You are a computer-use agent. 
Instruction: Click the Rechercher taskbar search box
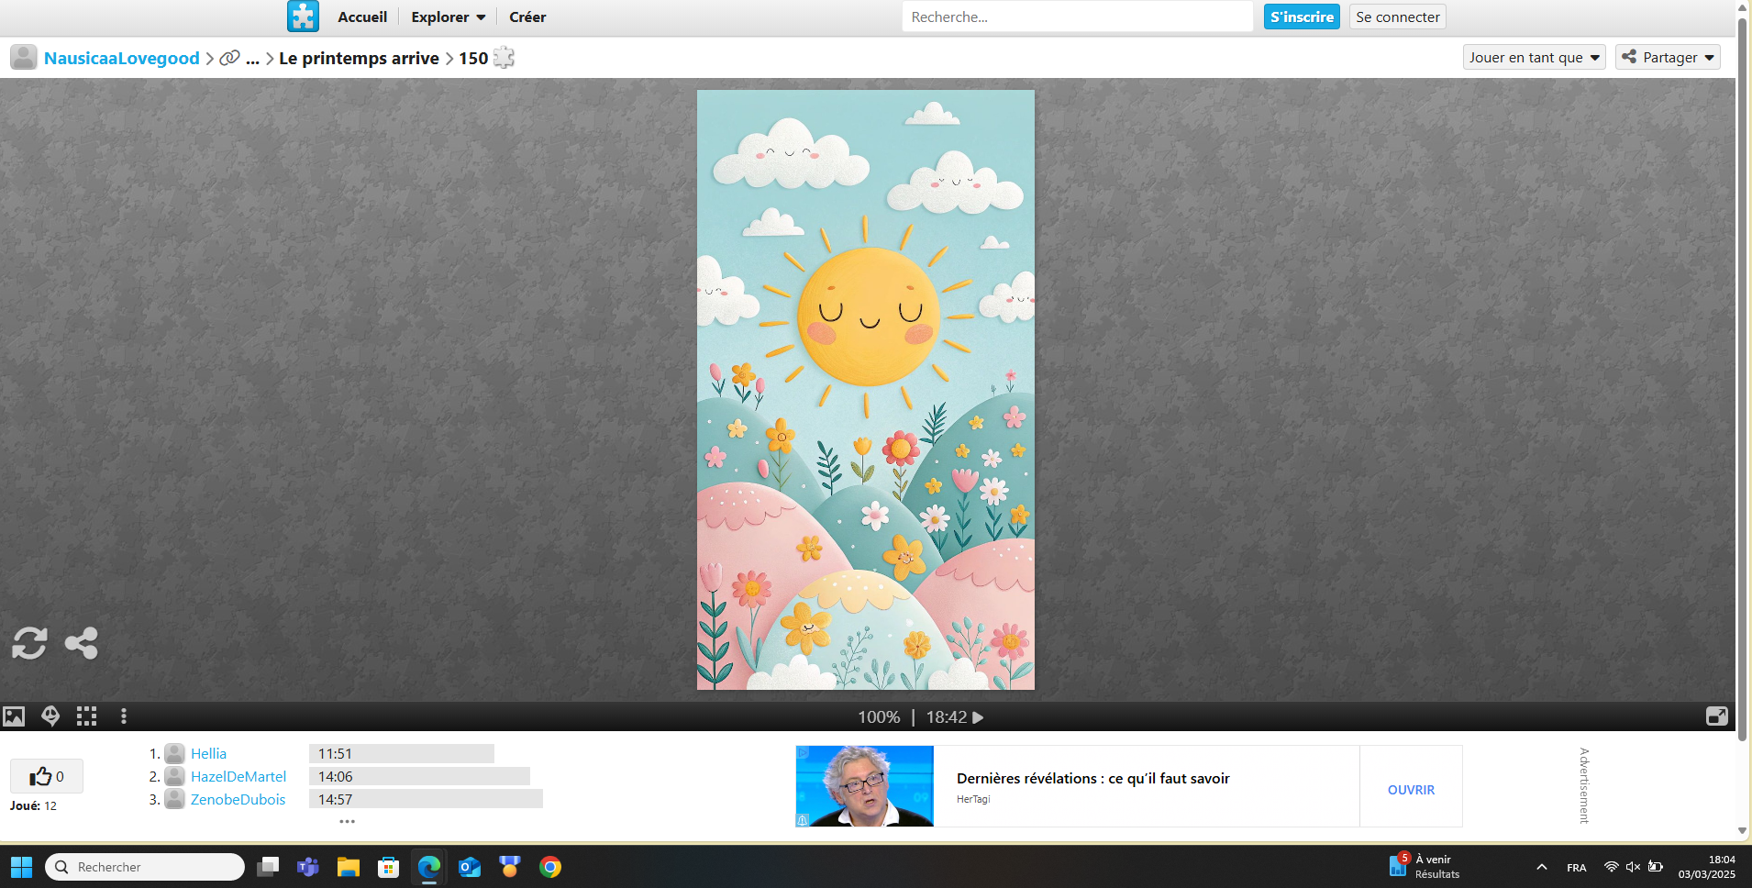145,867
